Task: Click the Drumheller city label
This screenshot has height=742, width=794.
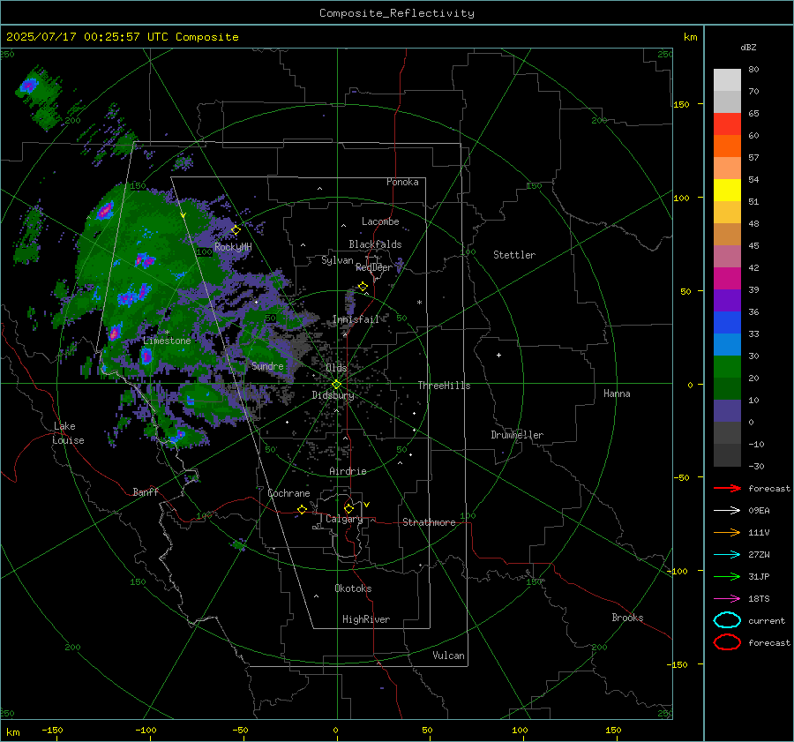Action: click(517, 435)
